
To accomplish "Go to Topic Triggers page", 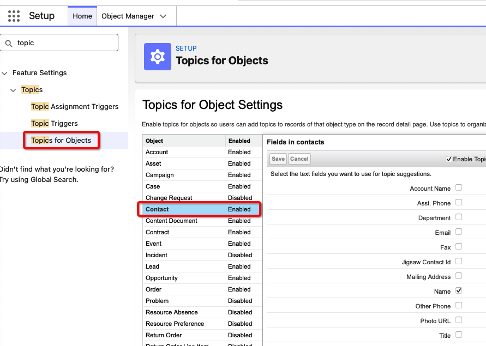I will point(55,124).
